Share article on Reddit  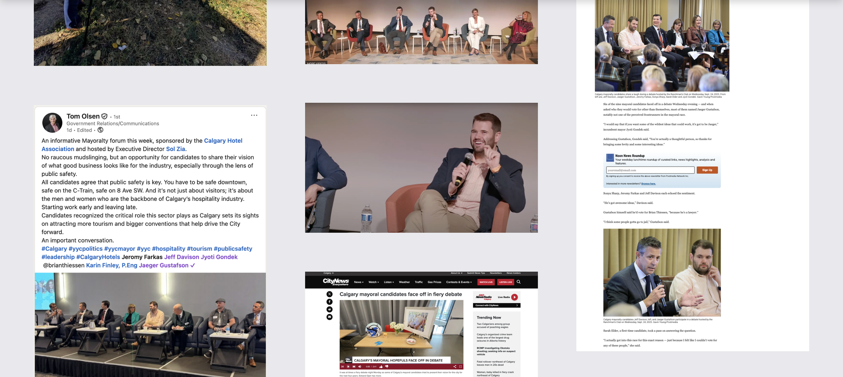click(x=329, y=309)
